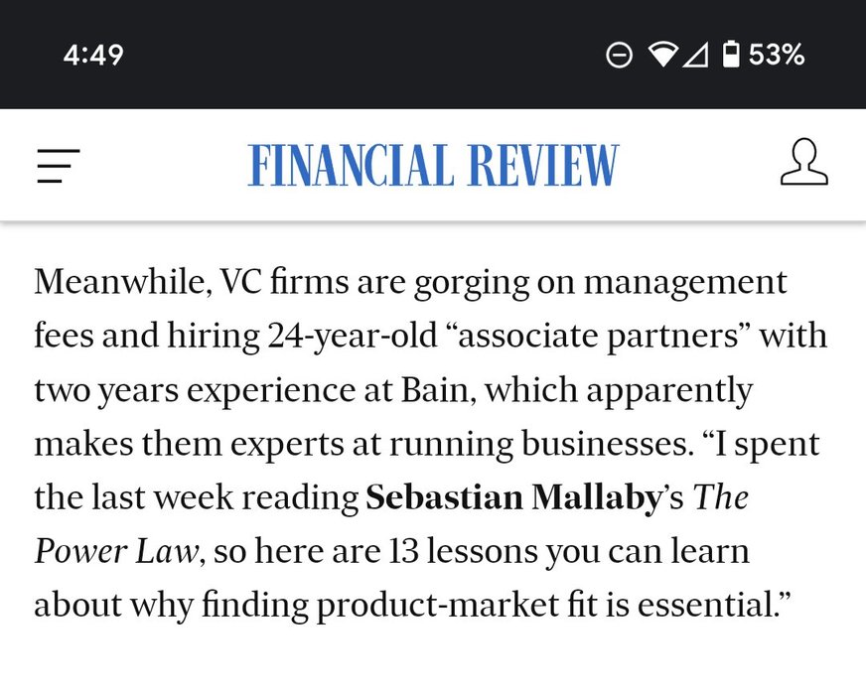The width and height of the screenshot is (866, 695).
Task: Tap the 53% battery percentage text
Action: 777,55
